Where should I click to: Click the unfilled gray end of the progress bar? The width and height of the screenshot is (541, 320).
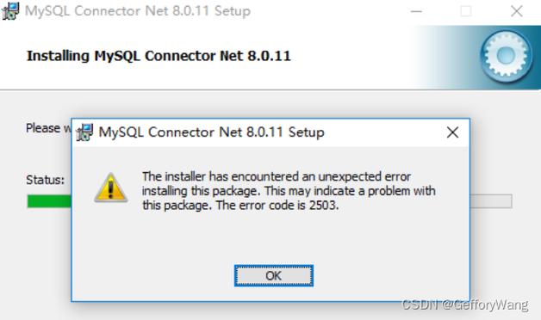(x=491, y=201)
